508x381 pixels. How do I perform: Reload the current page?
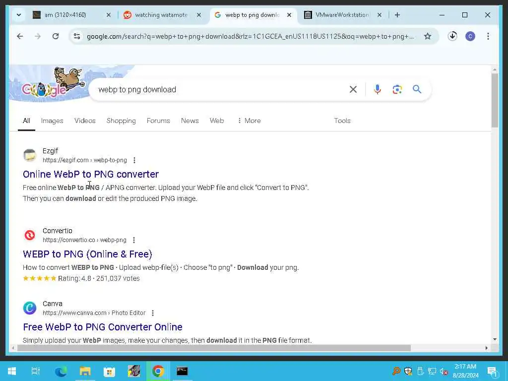pos(56,36)
